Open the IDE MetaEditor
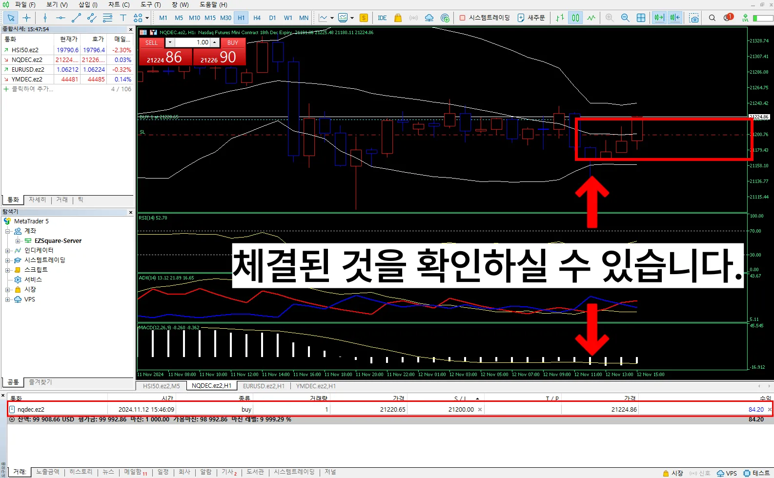The image size is (774, 478). (382, 18)
